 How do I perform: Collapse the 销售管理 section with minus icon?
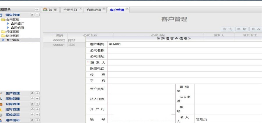click(37, 15)
